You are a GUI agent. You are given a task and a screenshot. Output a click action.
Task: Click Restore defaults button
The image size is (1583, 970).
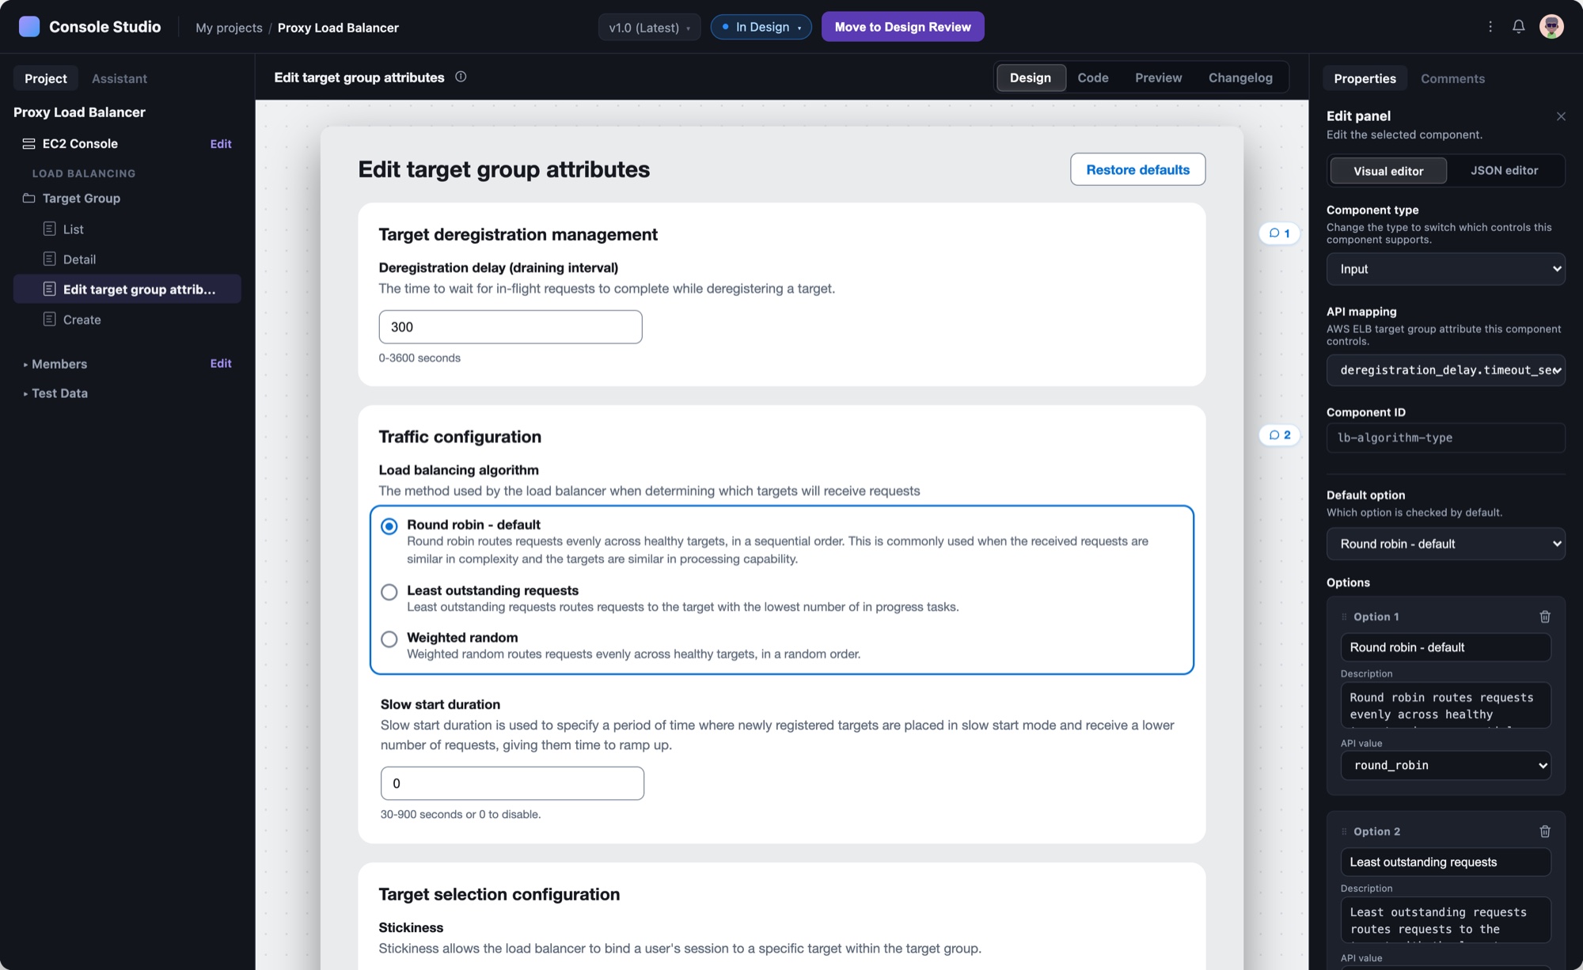(x=1137, y=169)
